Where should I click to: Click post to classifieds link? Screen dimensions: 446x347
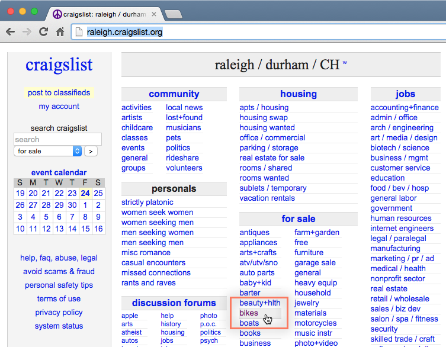59,92
